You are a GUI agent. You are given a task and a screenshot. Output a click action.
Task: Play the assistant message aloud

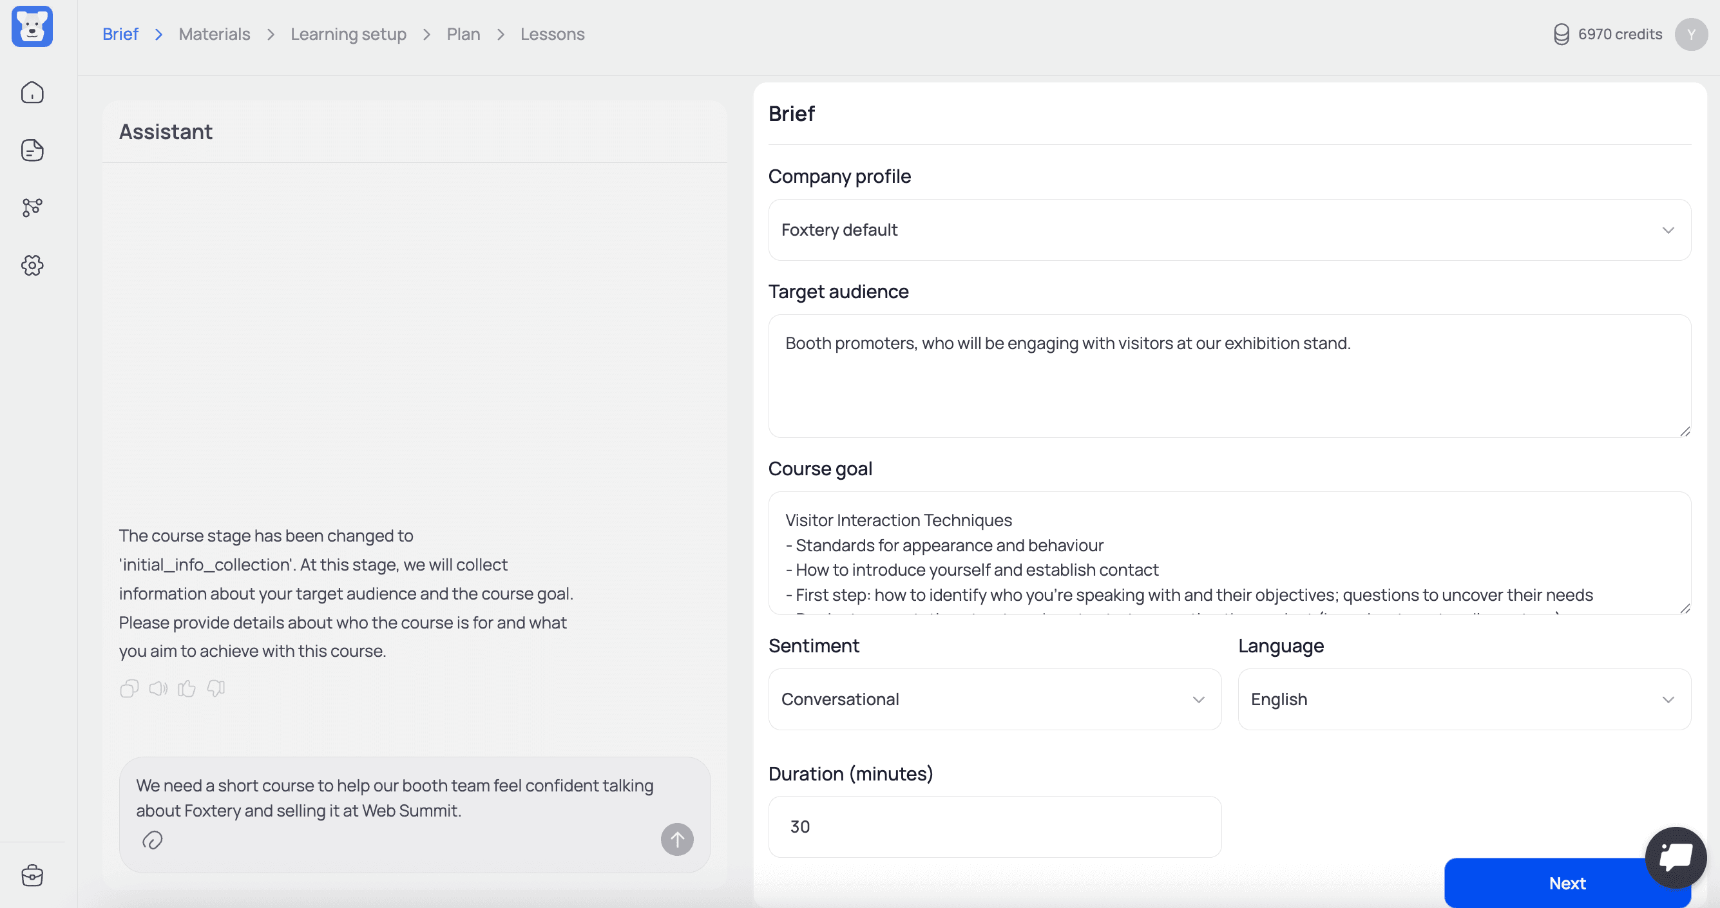[158, 688]
